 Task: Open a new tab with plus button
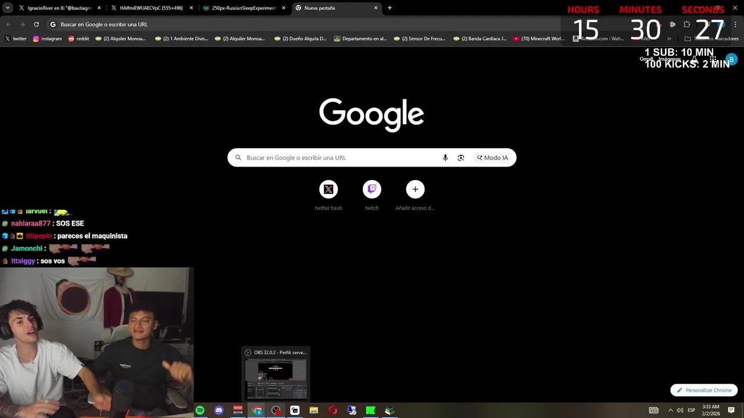[x=389, y=8]
